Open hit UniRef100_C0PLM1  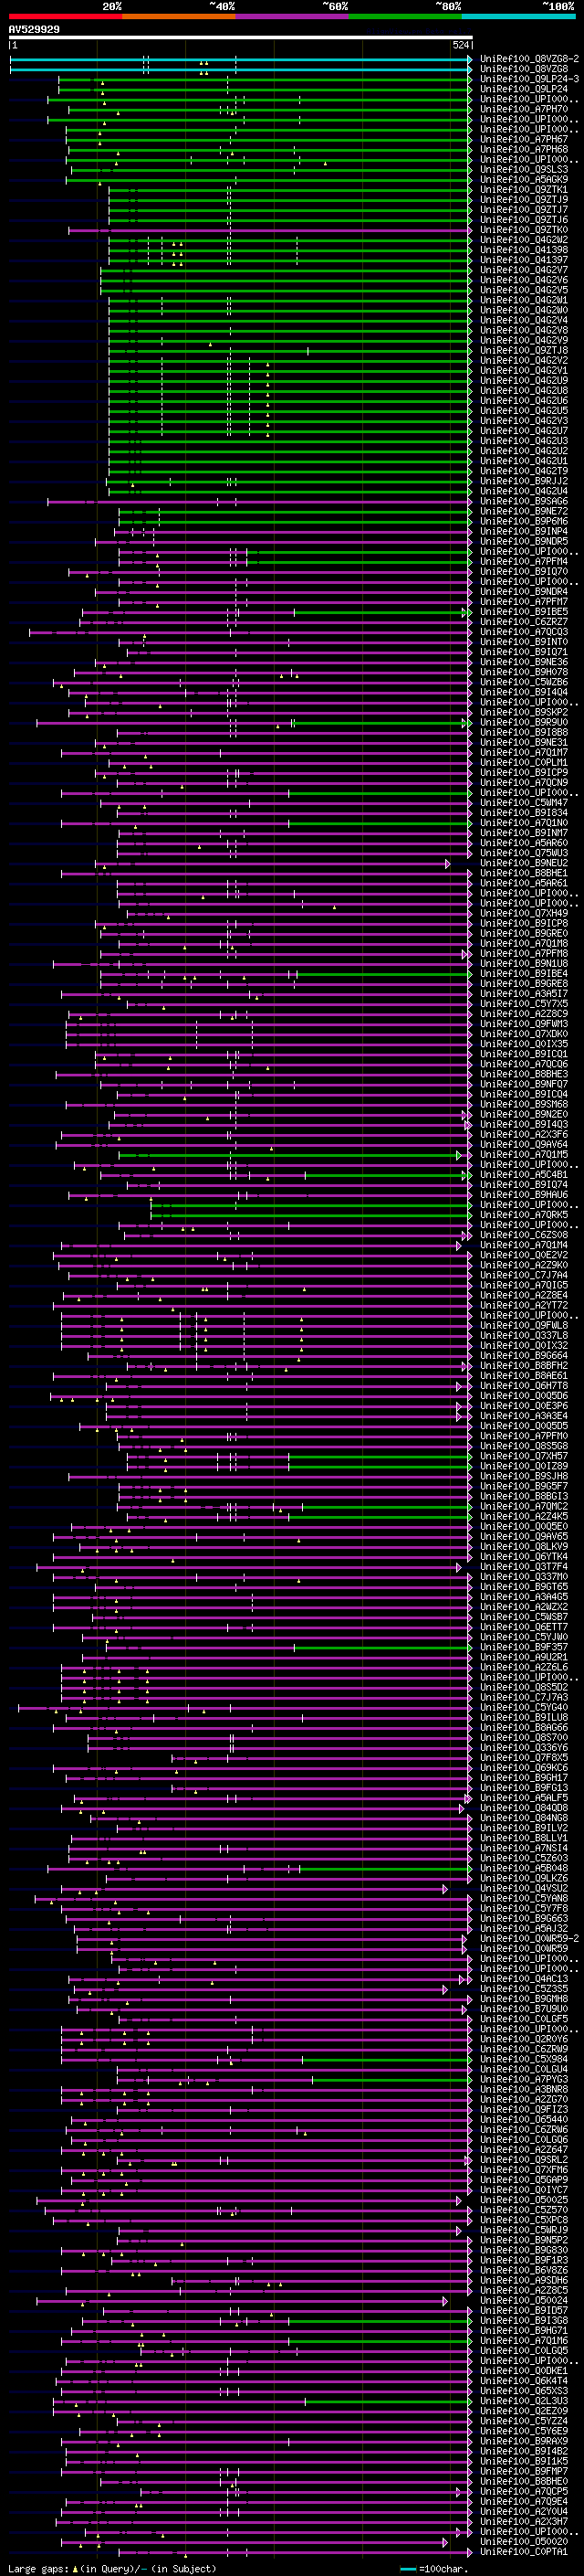coord(524,763)
